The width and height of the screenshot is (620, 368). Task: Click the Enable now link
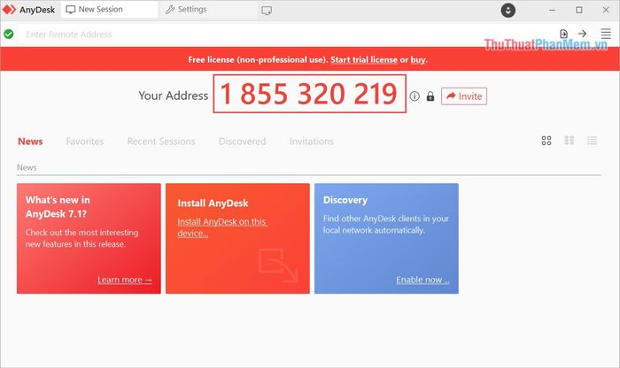click(422, 280)
